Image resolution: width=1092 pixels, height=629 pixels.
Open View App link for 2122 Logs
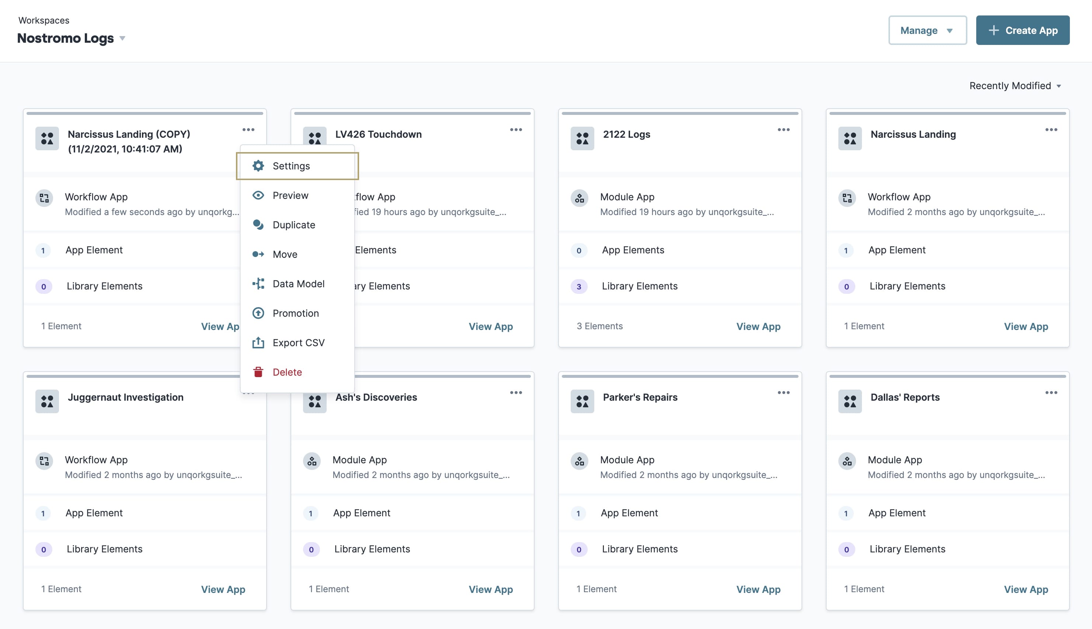pyautogui.click(x=758, y=326)
